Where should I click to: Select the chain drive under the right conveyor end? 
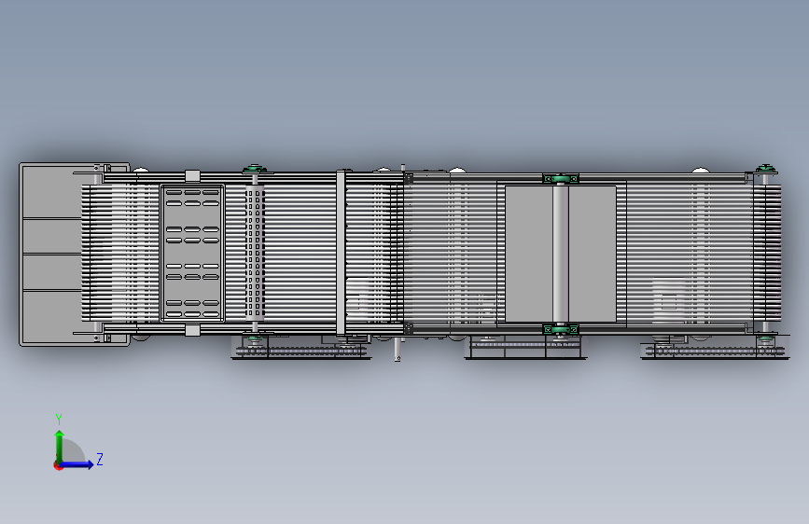click(x=715, y=352)
